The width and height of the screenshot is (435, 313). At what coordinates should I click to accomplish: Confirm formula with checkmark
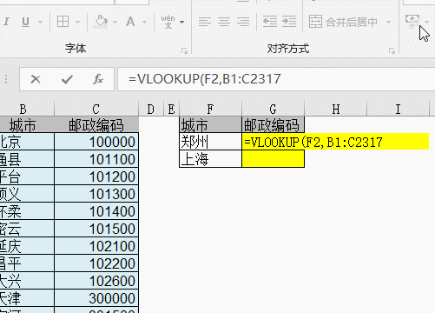(x=67, y=79)
